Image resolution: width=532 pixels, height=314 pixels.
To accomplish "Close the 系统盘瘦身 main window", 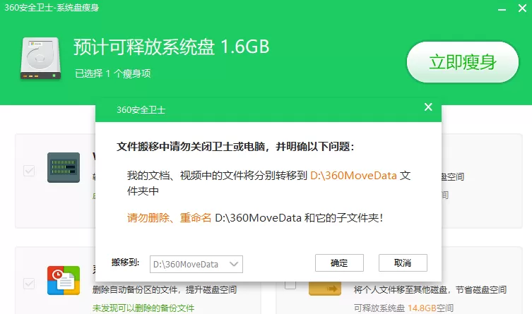I will pos(522,8).
